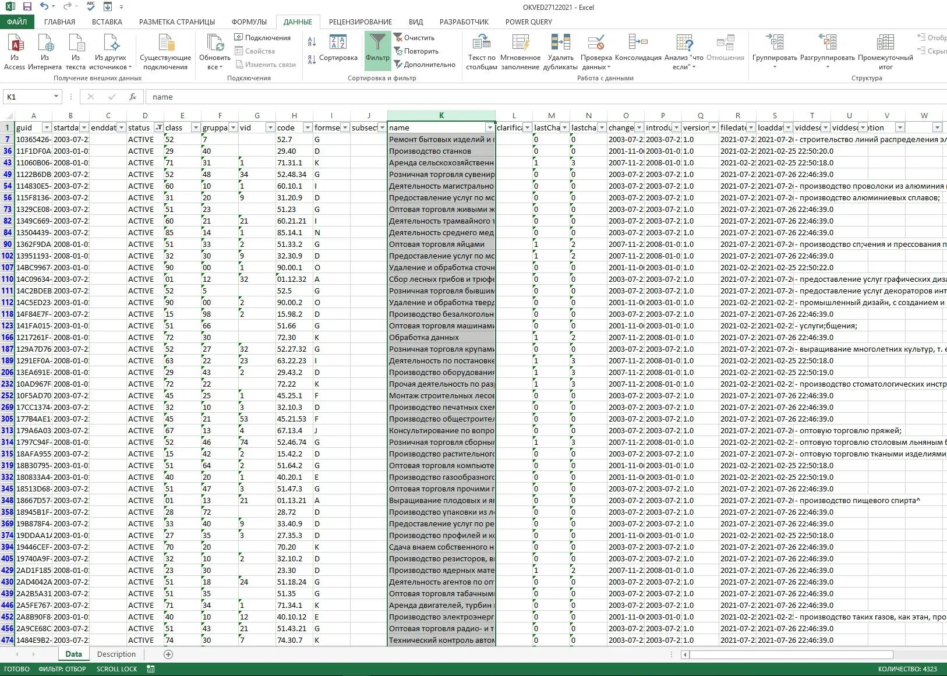Run spell check from the quick access toolbar
This screenshot has width=947, height=676.
click(91, 7)
